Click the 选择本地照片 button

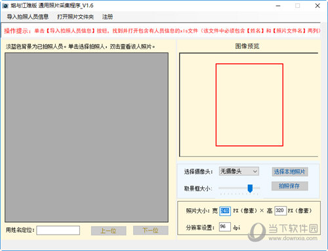(290, 171)
